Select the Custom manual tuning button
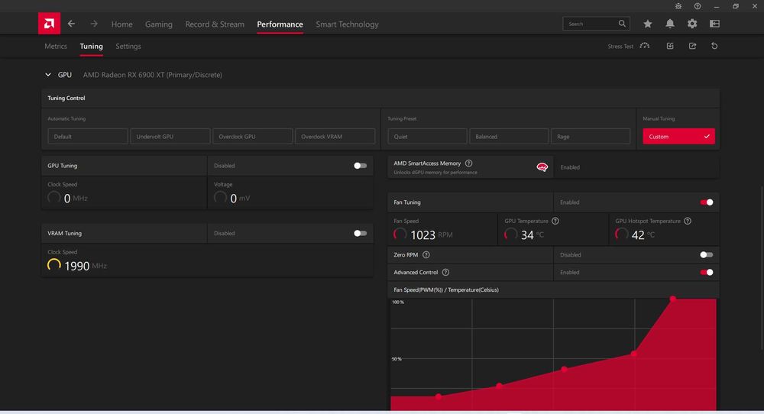The image size is (764, 414). [x=678, y=137]
